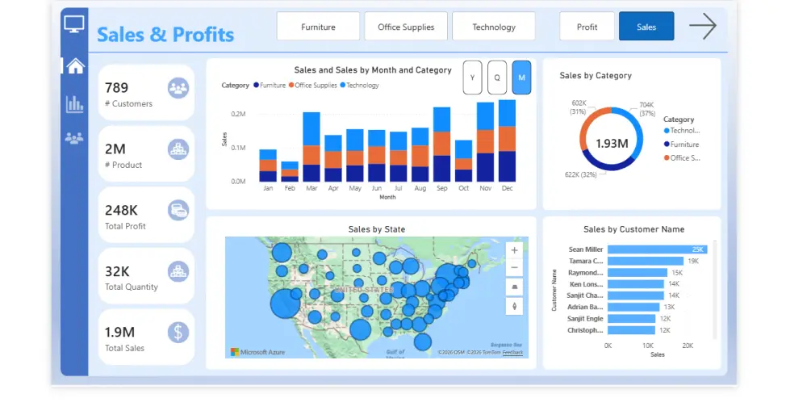Filter by Technology category
Screen dimensions: 807x419
(494, 27)
